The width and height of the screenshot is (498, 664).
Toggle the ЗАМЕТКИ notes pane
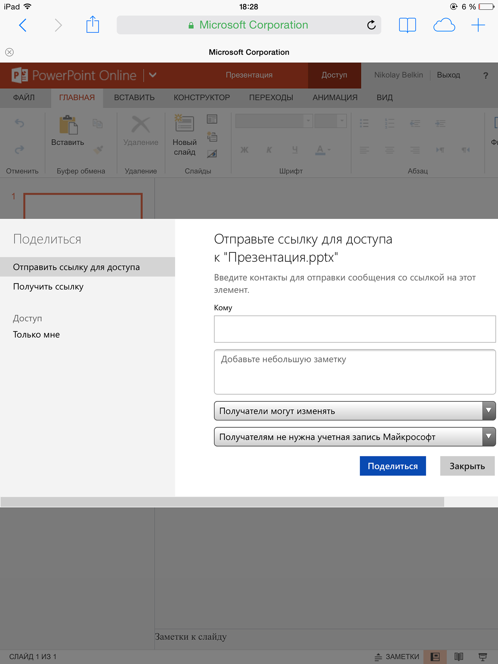397,657
